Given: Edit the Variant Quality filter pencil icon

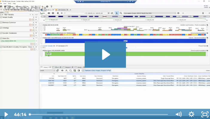Looking at the screenshot, I should 34,17.
